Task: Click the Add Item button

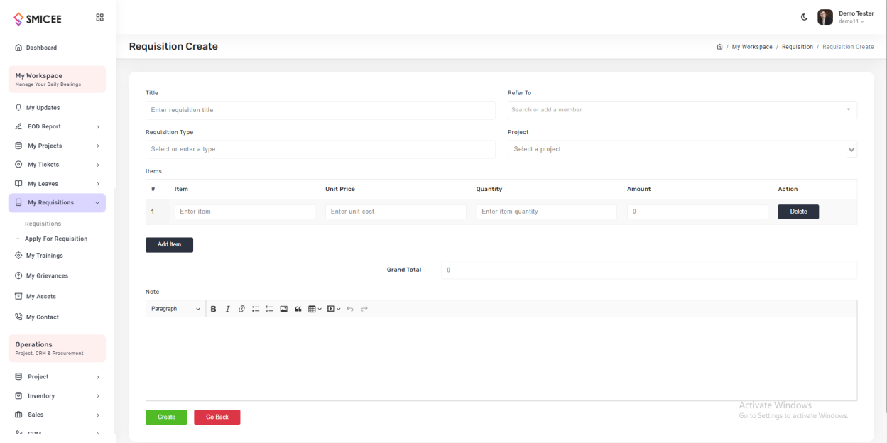Action: [x=169, y=244]
